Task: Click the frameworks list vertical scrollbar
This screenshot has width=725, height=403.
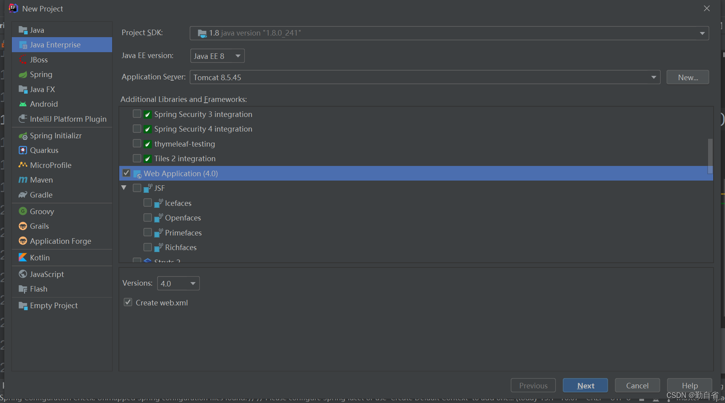Action: tap(710, 156)
